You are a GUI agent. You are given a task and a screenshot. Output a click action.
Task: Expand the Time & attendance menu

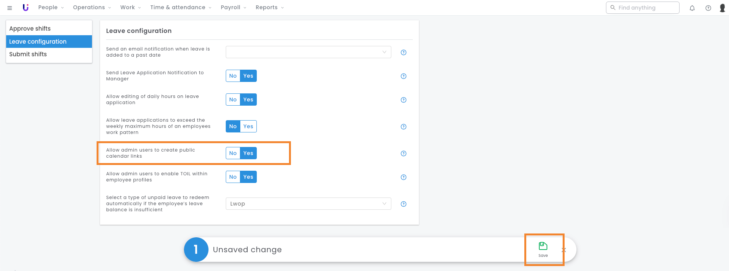click(x=181, y=8)
